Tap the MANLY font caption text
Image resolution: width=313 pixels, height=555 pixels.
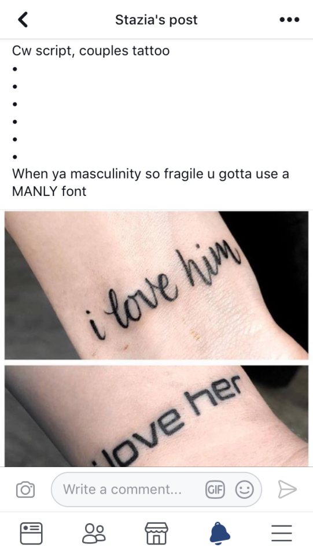coord(49,191)
